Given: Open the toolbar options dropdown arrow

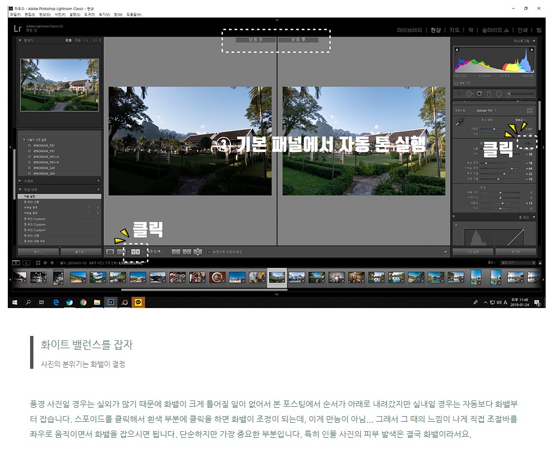Looking at the screenshot, I should [445, 252].
